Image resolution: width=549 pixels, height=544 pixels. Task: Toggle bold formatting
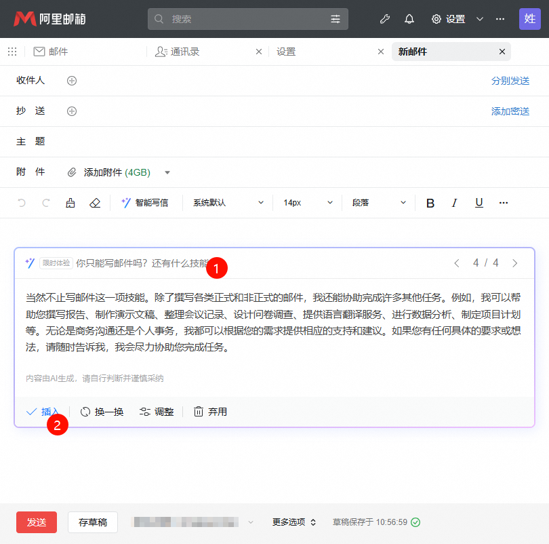(x=430, y=203)
